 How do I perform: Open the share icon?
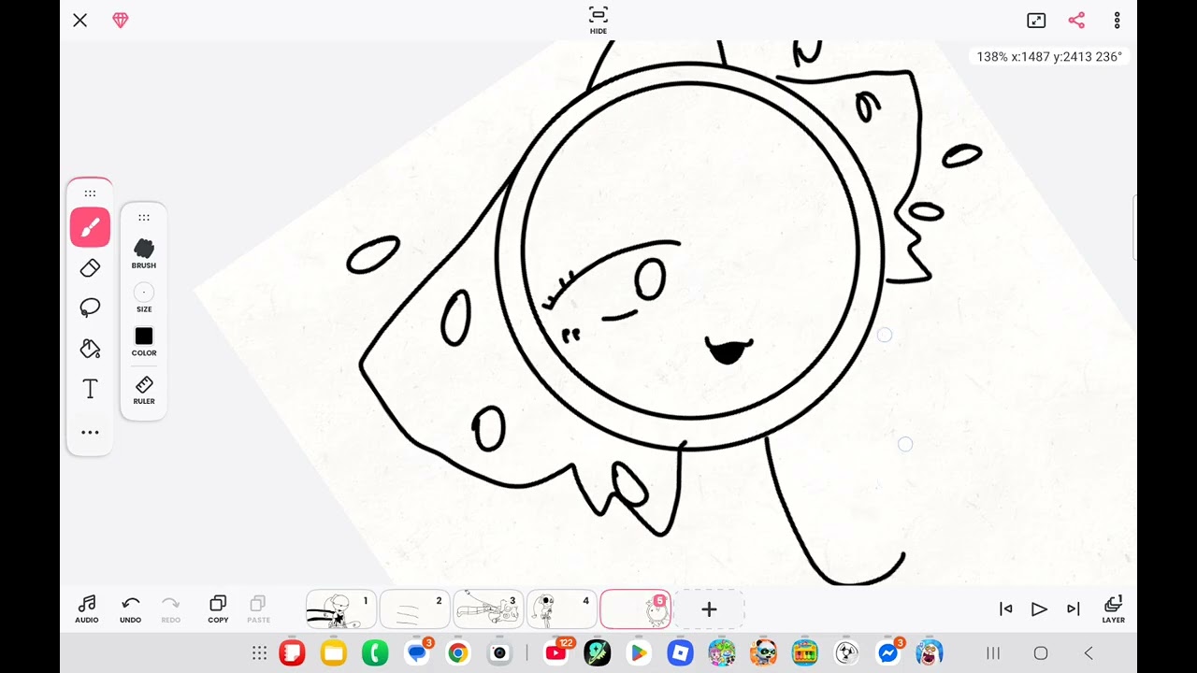pyautogui.click(x=1076, y=21)
